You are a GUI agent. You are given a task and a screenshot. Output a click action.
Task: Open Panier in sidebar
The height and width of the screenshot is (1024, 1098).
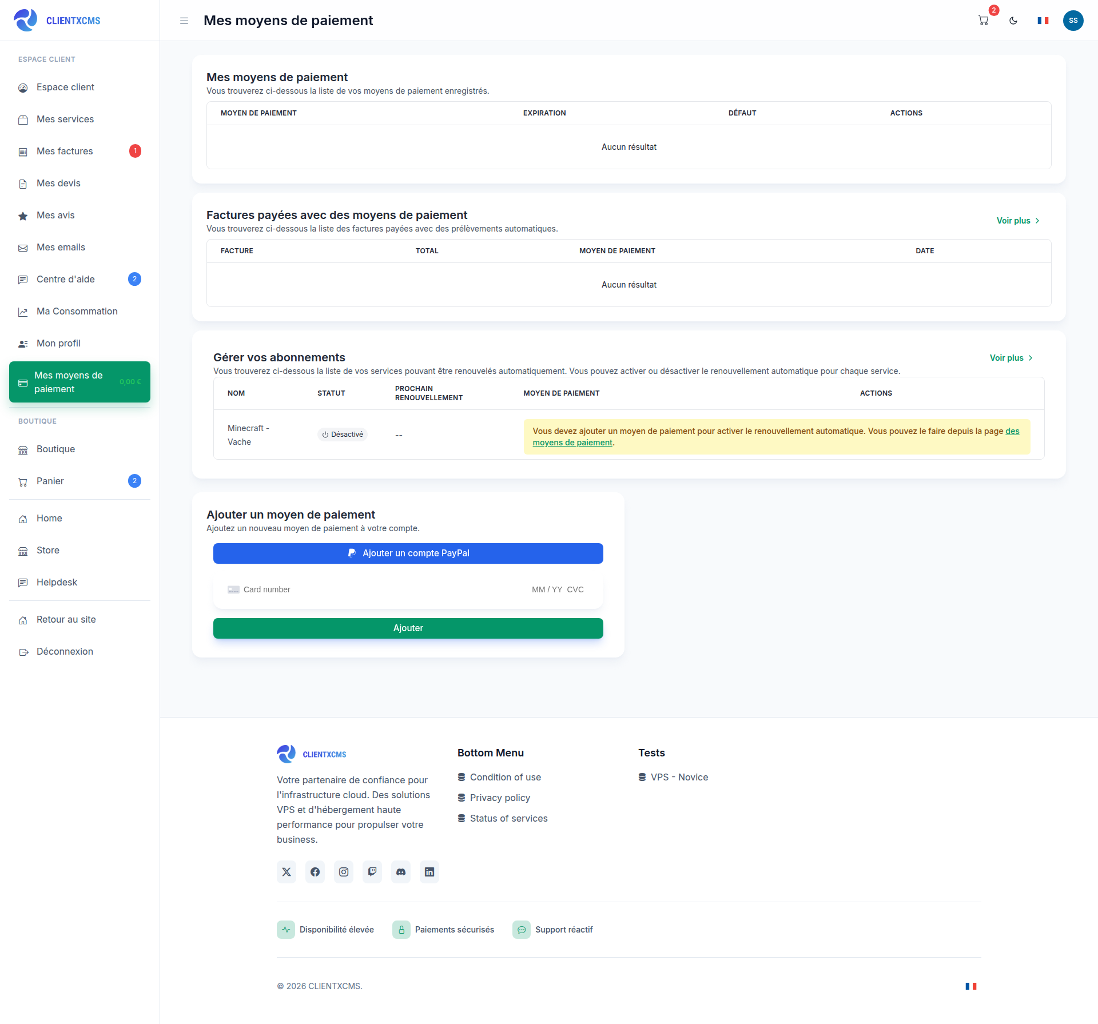[79, 481]
